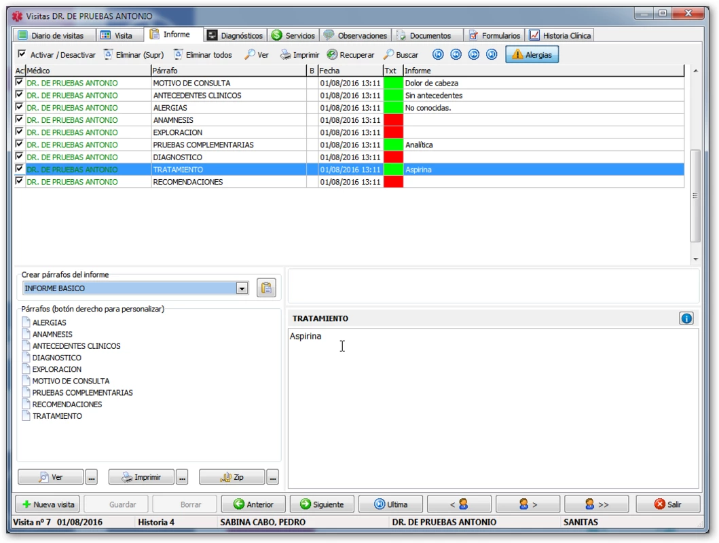Select PRUEBAS COMPLEMENTARIAS in the paragraphs list
Screen dimensions: 719x543
tap(83, 393)
